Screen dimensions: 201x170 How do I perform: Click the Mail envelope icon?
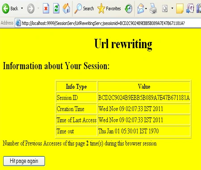tap(141, 8)
